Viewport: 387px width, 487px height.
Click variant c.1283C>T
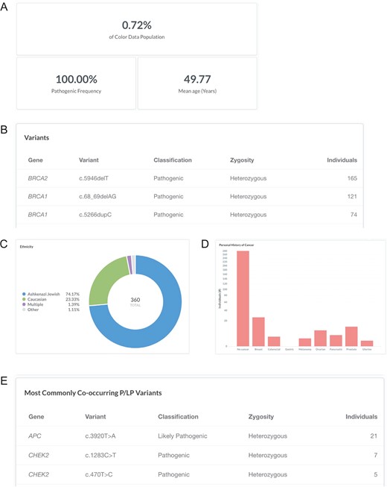click(x=100, y=456)
